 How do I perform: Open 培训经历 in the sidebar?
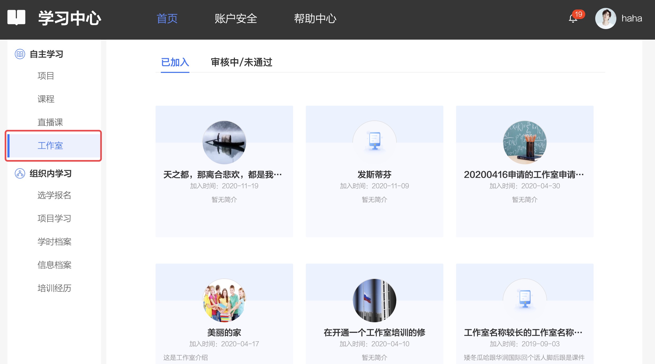(x=54, y=288)
